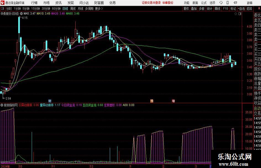Select the 日线 daily period
Viewport: 261px width, 168px height.
tap(65, 9)
